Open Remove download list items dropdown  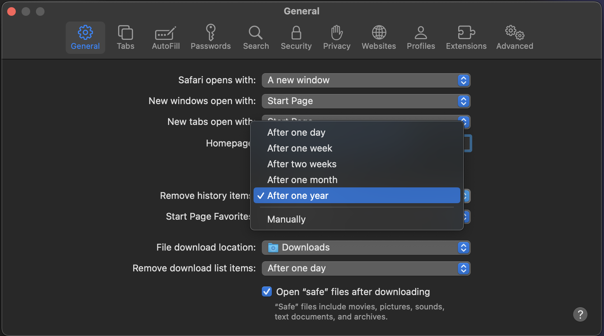(x=366, y=268)
